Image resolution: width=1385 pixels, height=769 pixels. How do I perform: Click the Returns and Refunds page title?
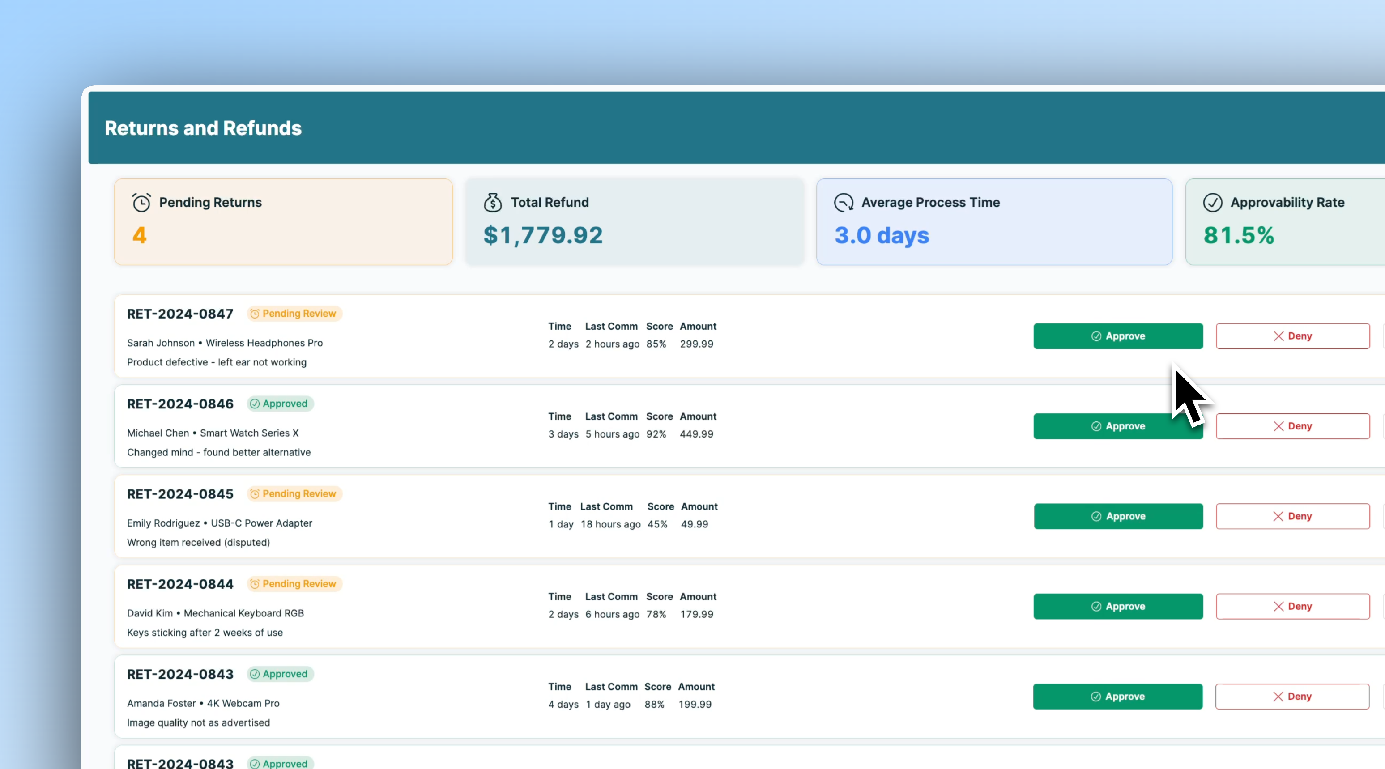[x=203, y=128]
